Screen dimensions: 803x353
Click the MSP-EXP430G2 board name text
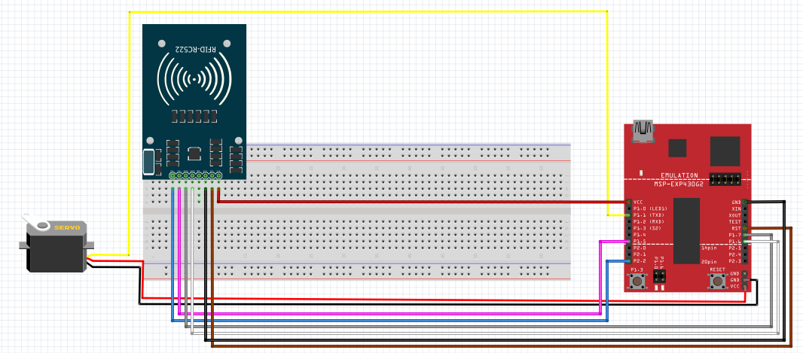680,184
